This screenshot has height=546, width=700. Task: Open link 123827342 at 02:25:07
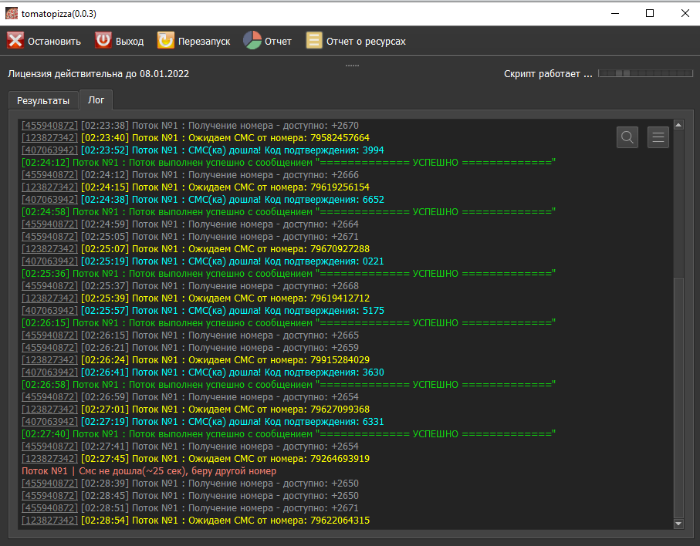49,249
